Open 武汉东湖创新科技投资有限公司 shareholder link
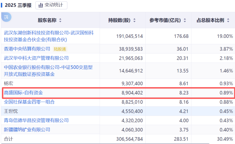This screenshot has height=144, width=235. [x=49, y=36]
